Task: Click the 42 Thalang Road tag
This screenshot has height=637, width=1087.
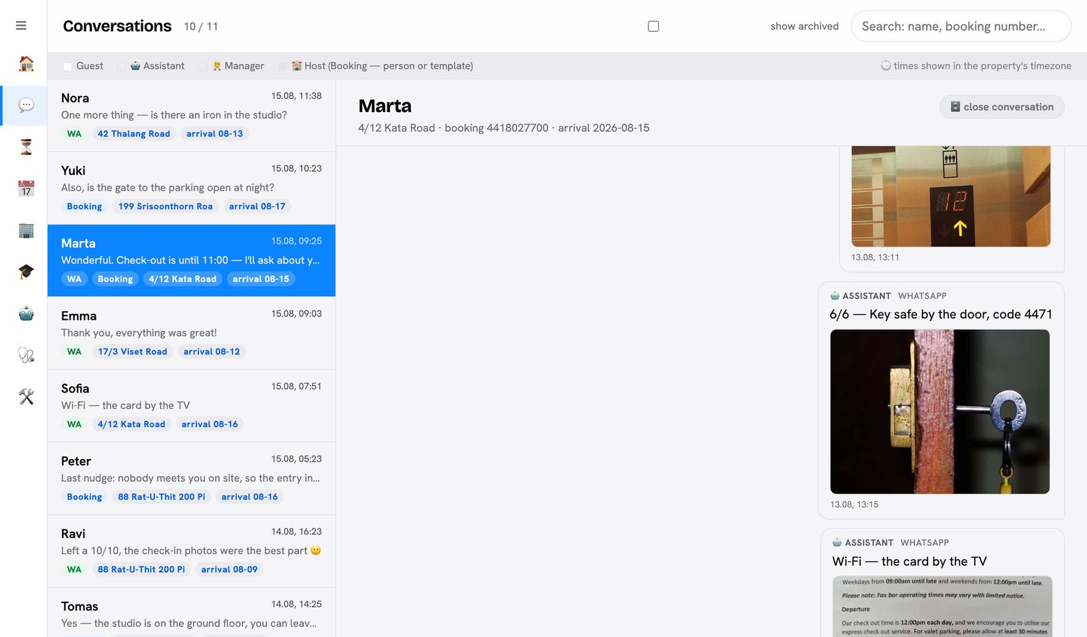Action: [134, 134]
